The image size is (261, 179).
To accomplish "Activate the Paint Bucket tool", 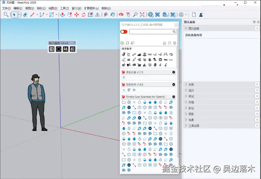I will (x=113, y=15).
